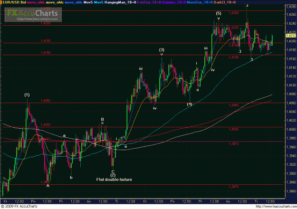Click 1,4240 on the price axis

click(x=291, y=23)
